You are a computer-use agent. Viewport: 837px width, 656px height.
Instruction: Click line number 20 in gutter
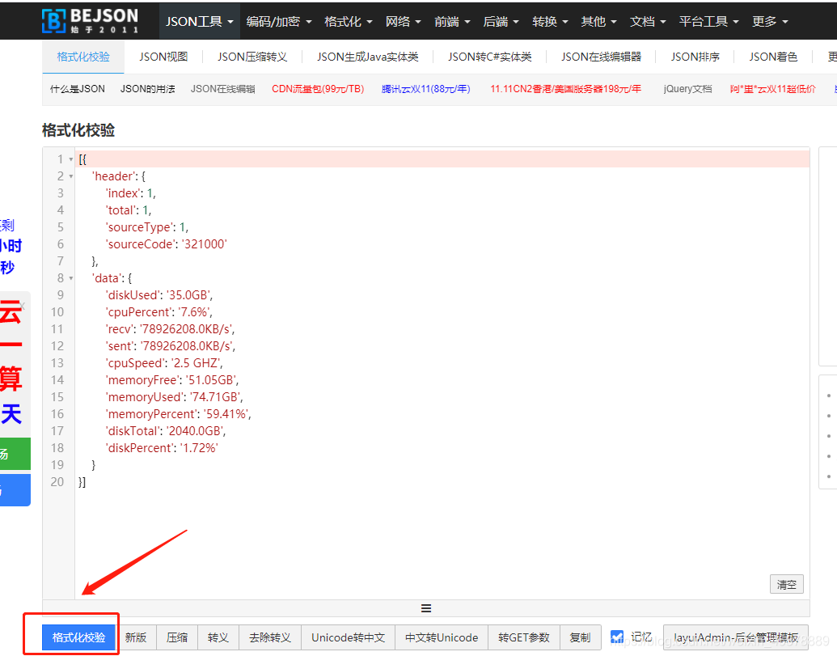(x=57, y=482)
